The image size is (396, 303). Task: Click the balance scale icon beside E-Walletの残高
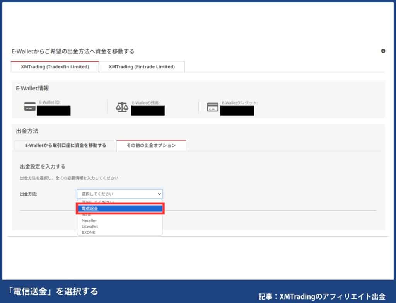click(x=123, y=106)
